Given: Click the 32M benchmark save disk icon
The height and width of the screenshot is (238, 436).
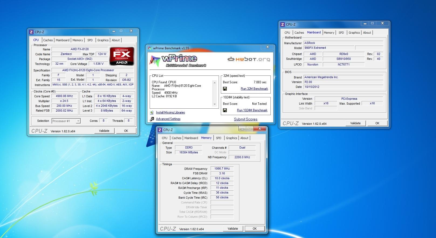Looking at the screenshot, I should click(225, 89).
